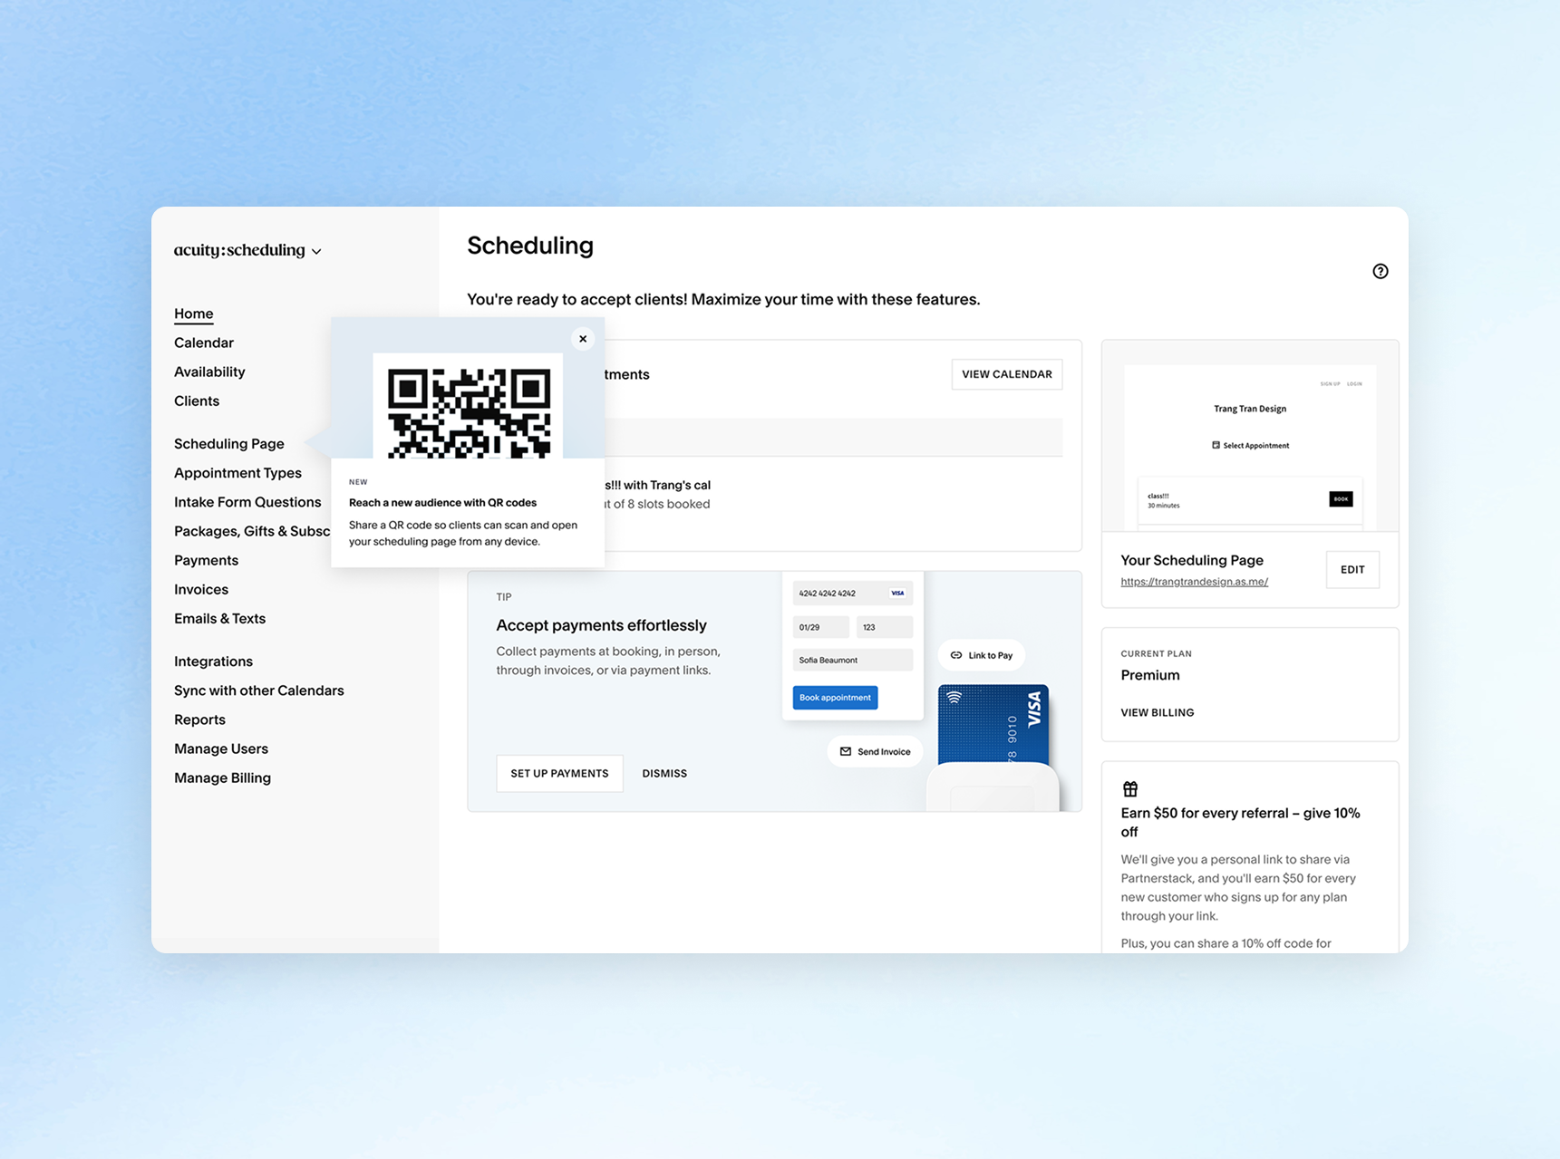The height and width of the screenshot is (1159, 1560).
Task: Open Calendar from the sidebar
Action: (204, 343)
